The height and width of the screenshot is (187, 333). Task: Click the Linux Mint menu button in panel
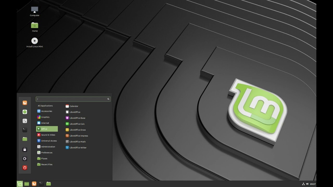click(x=20, y=184)
